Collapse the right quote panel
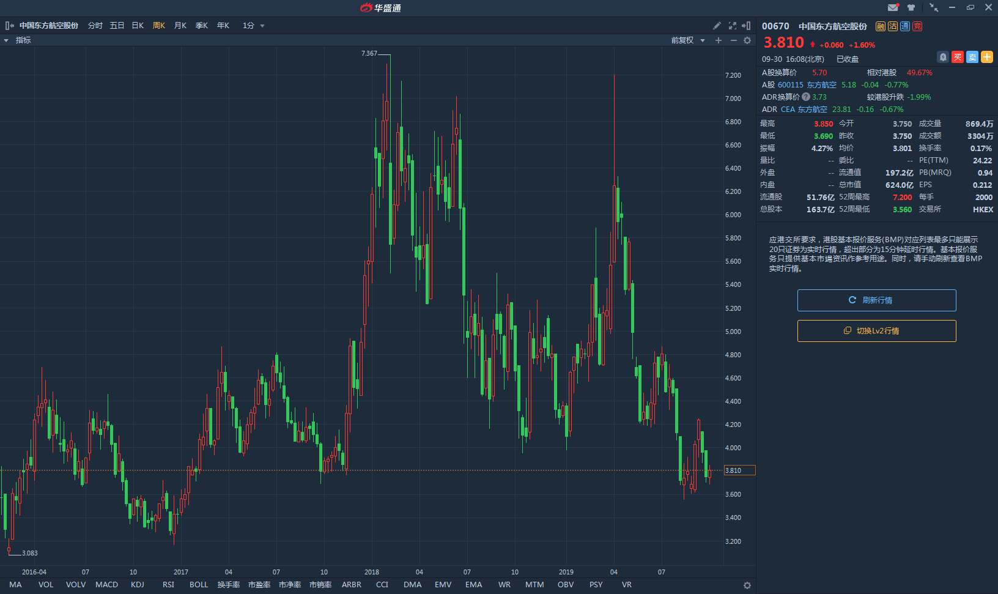Image resolution: width=998 pixels, height=594 pixels. [746, 26]
